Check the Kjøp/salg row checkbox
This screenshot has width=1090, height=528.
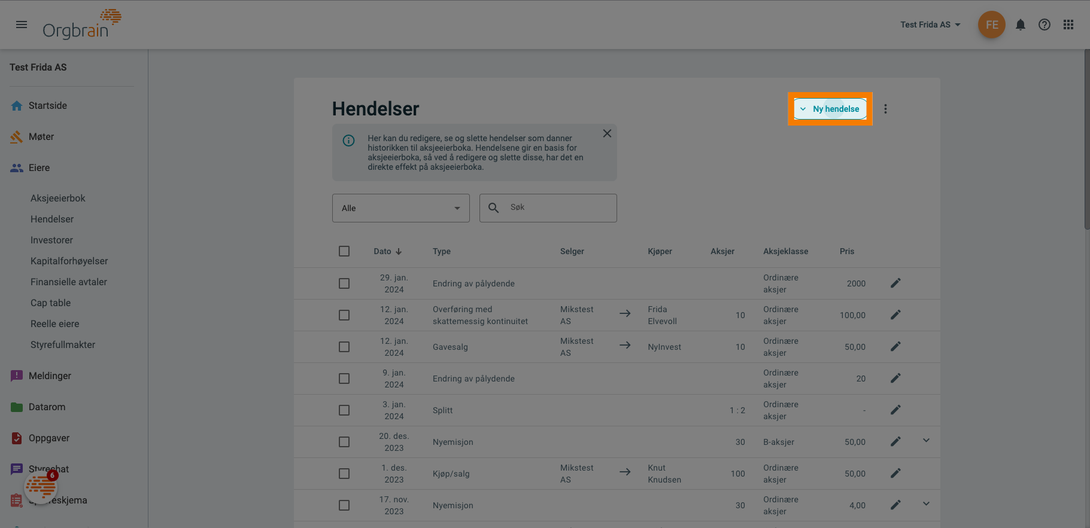coord(344,474)
